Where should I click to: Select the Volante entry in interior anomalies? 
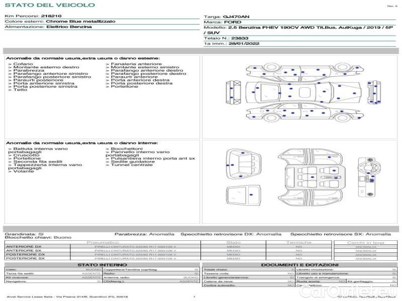(x=21, y=171)
